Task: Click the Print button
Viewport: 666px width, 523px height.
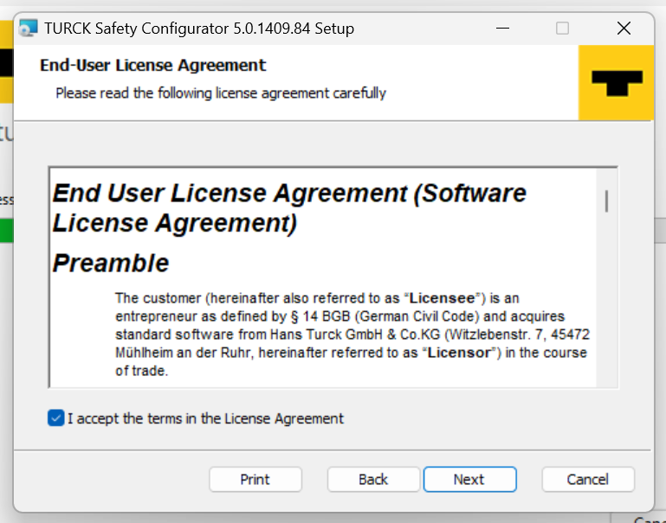Action: click(255, 480)
